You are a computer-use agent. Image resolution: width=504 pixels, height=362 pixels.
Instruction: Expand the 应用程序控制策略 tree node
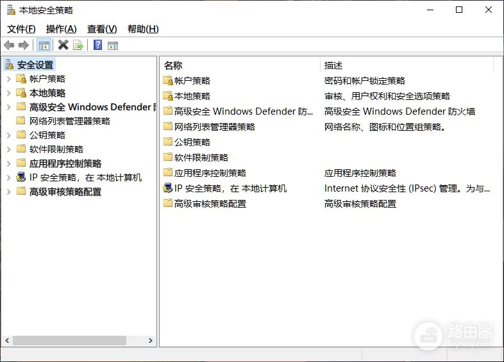9,163
